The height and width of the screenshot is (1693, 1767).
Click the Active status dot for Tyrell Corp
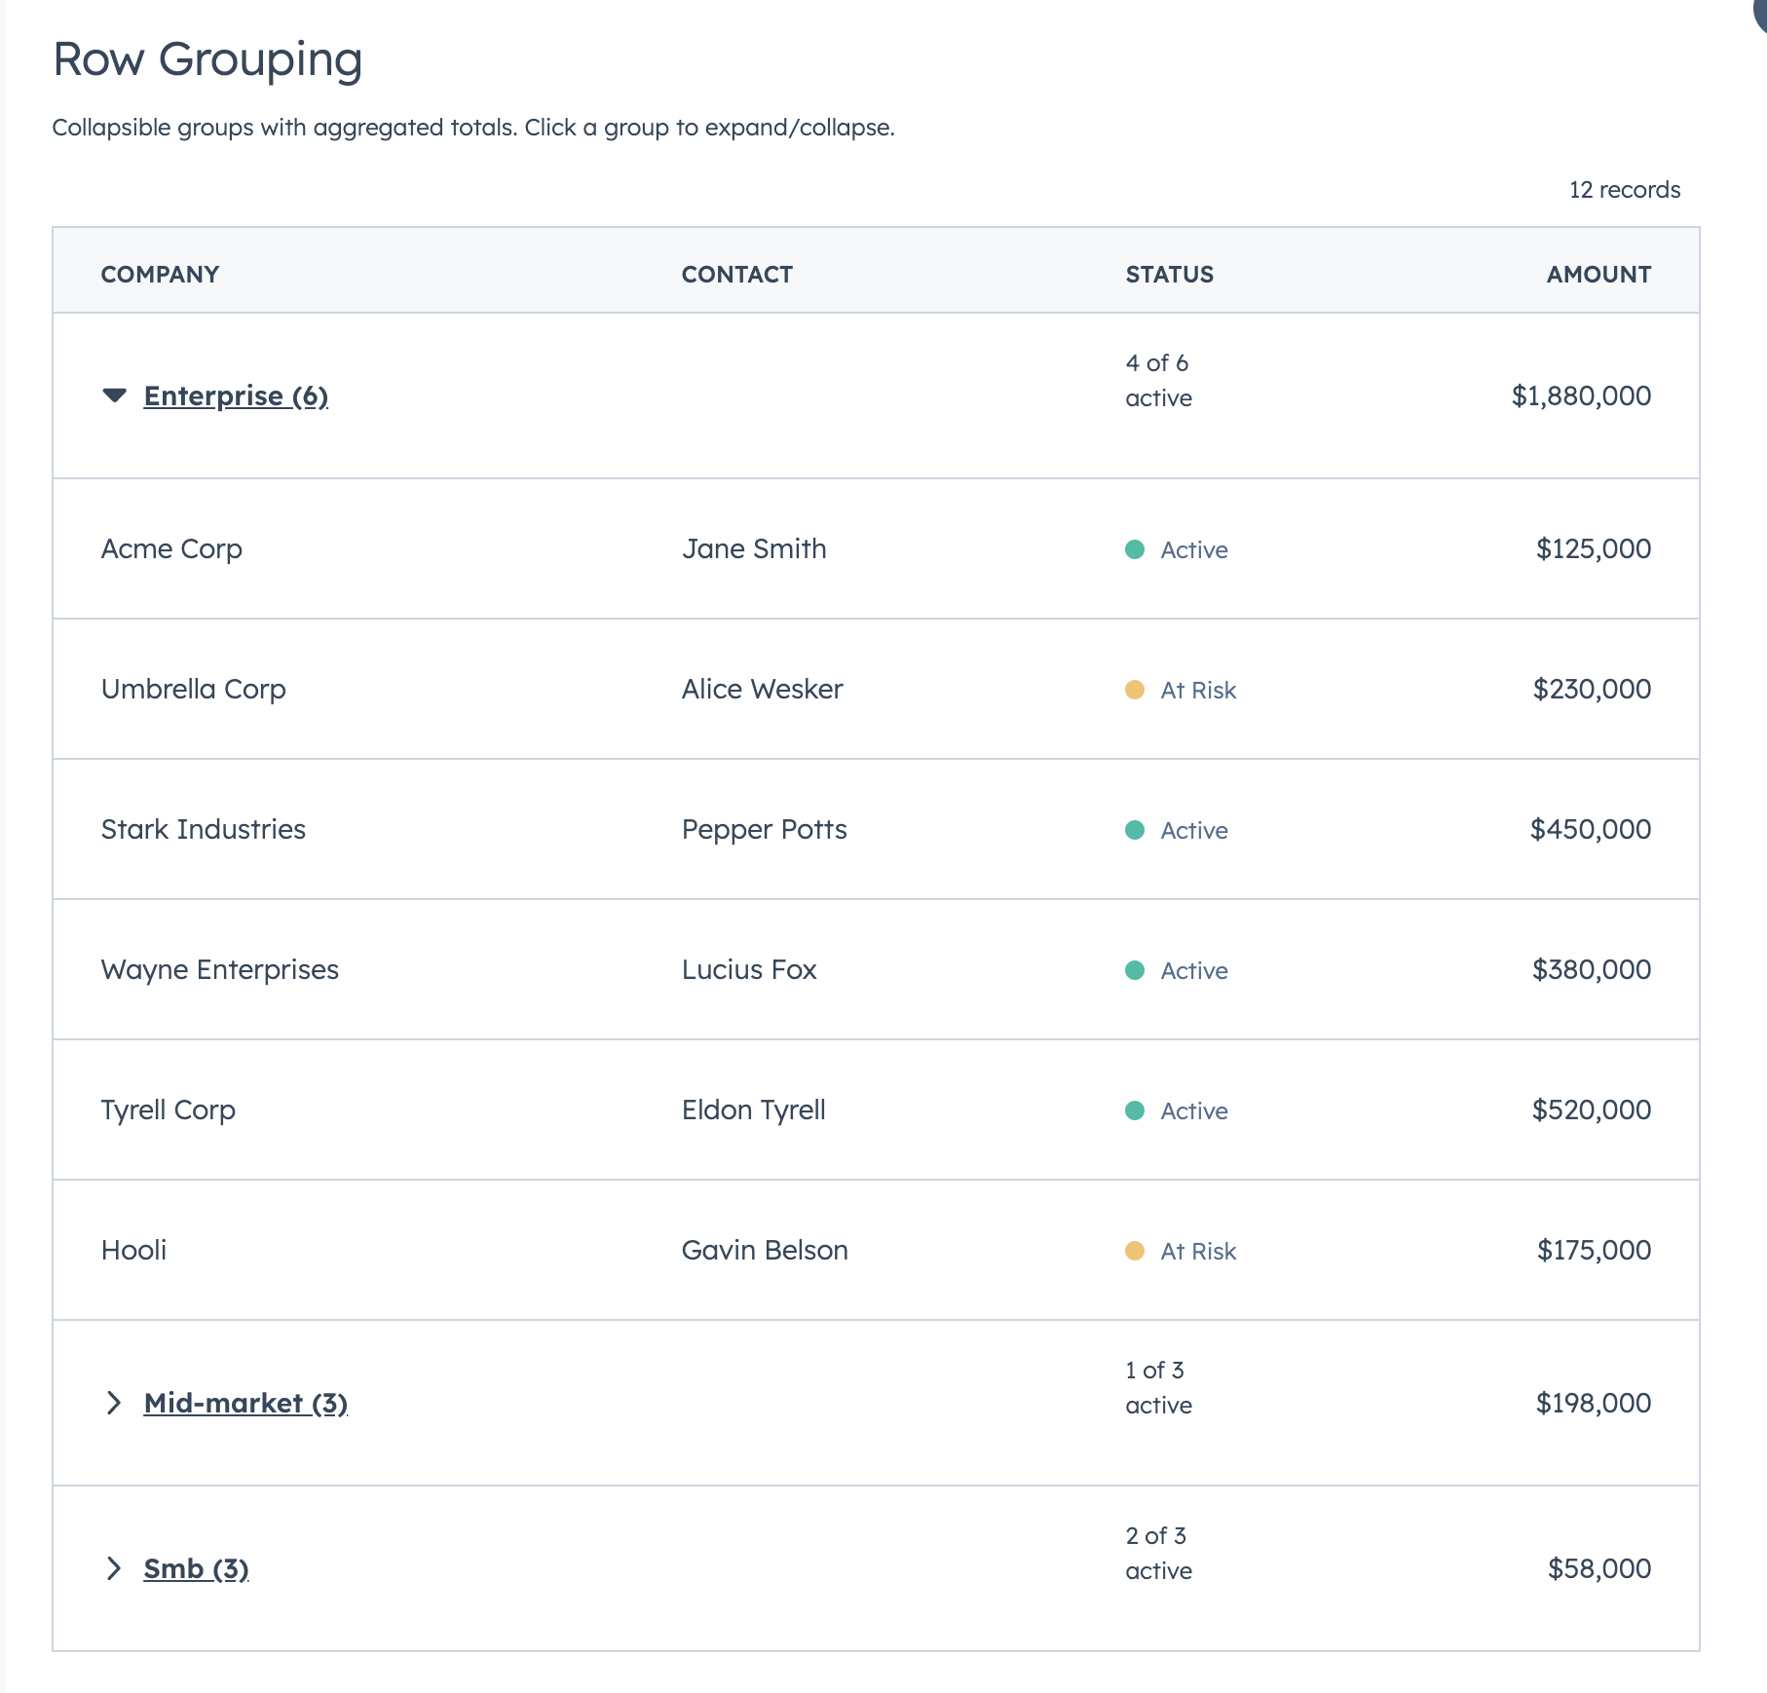pyautogui.click(x=1137, y=1110)
